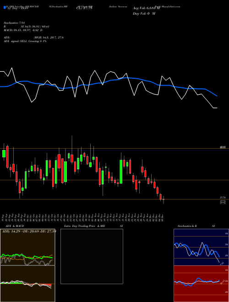Open the empty intraday trading price chart panel
This screenshot has height=302, width=229.
point(92,256)
